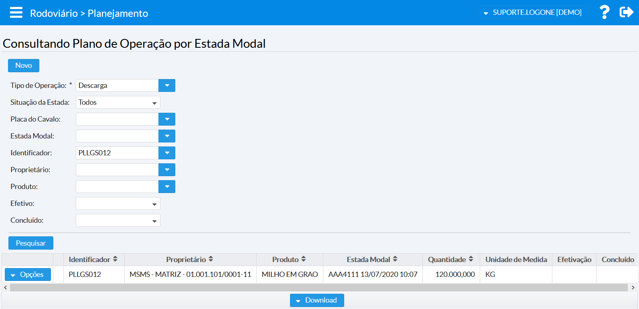Click the horizontal scrollbar under the table
The height and width of the screenshot is (309, 639).
pyautogui.click(x=318, y=288)
